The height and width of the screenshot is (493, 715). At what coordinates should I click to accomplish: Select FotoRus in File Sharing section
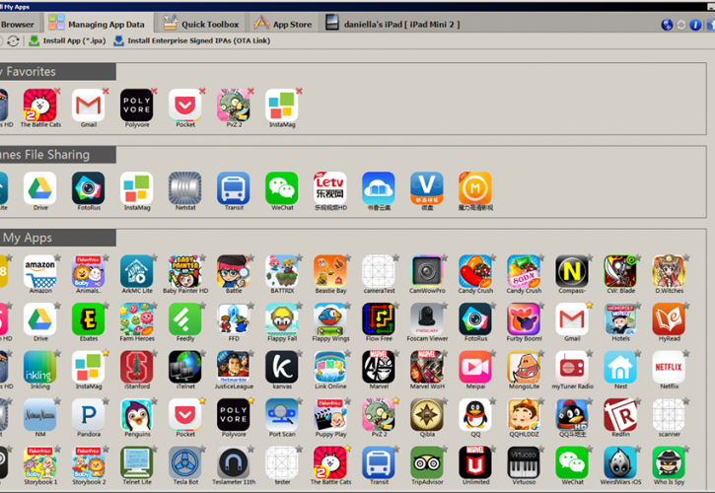tap(89, 188)
